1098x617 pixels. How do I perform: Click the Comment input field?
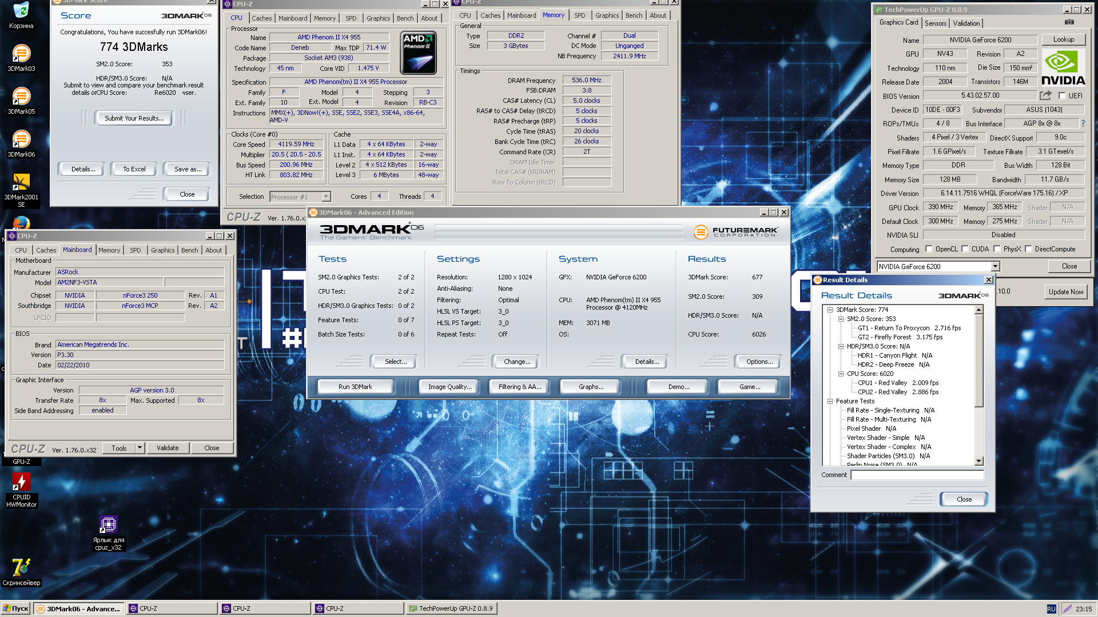click(x=917, y=475)
